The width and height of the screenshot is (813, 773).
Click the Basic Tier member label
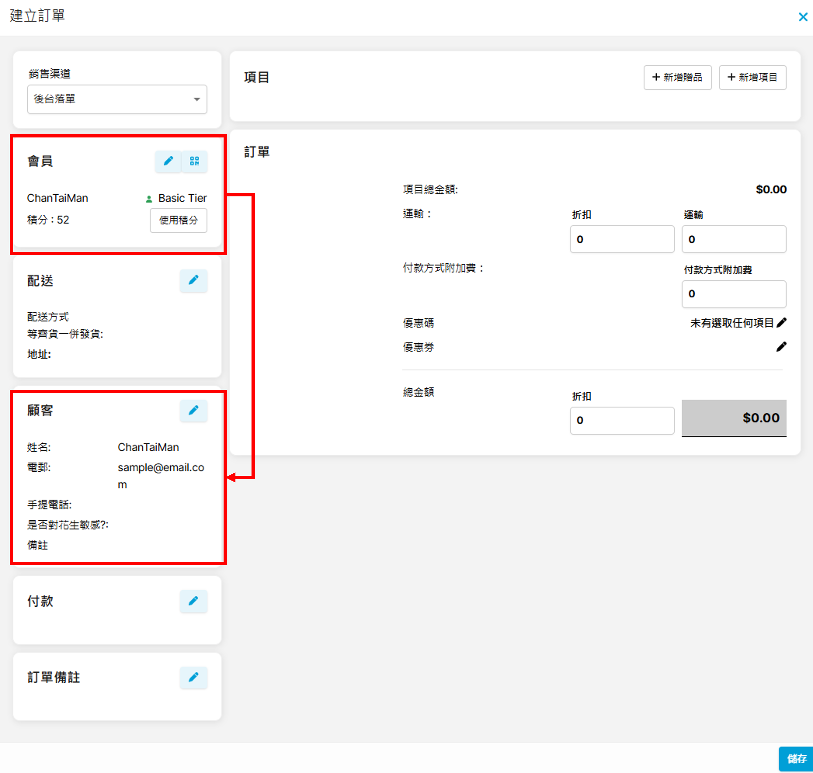coord(182,198)
